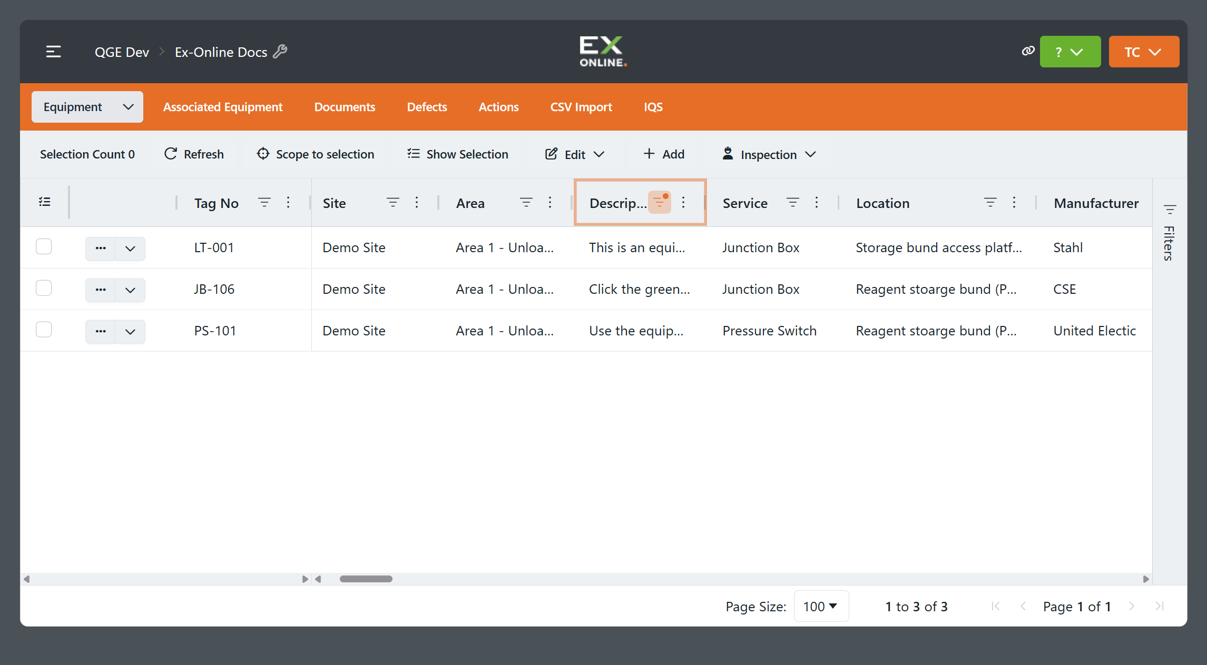Open the Area column three-dot menu

(x=550, y=203)
